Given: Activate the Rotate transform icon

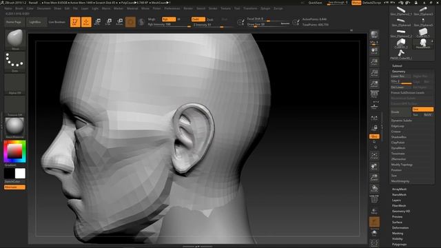Looking at the screenshot, I should [119, 22].
